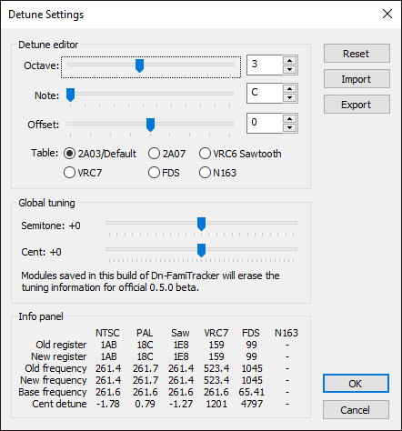This screenshot has width=402, height=431.
Task: Decrement the Offset spinner down arrow
Action: pos(290,127)
